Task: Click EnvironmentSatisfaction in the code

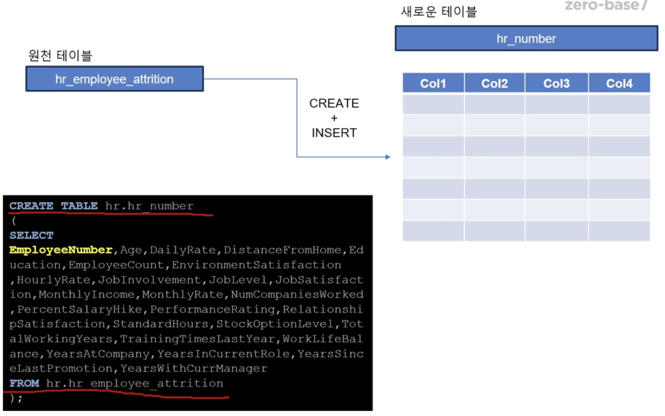Action: coord(256,265)
